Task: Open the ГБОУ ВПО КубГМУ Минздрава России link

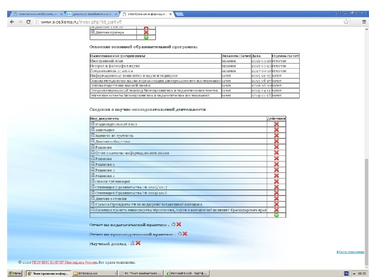Action: (x=64, y=262)
